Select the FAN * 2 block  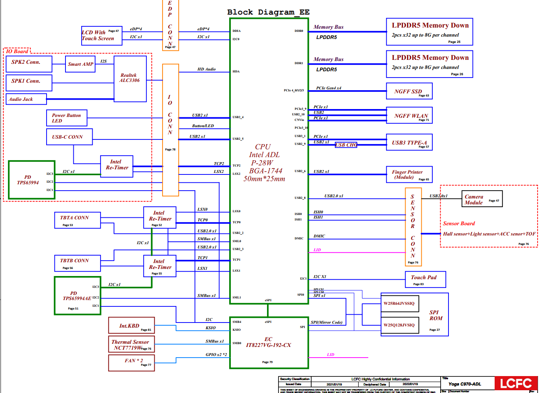(x=131, y=363)
